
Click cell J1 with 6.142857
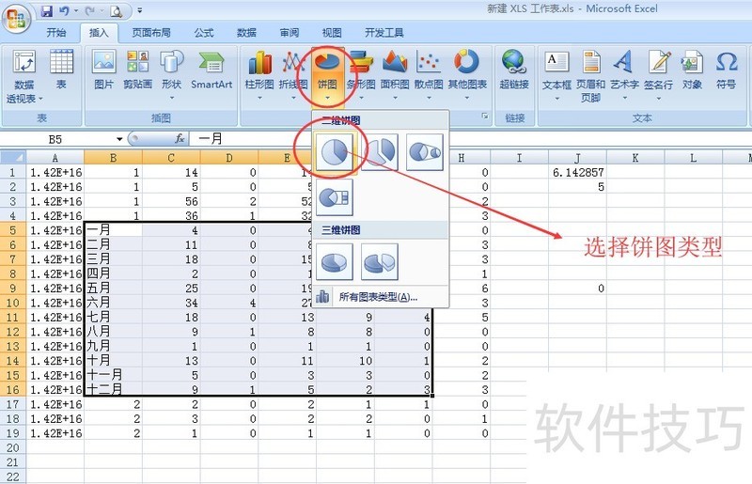pyautogui.click(x=577, y=172)
